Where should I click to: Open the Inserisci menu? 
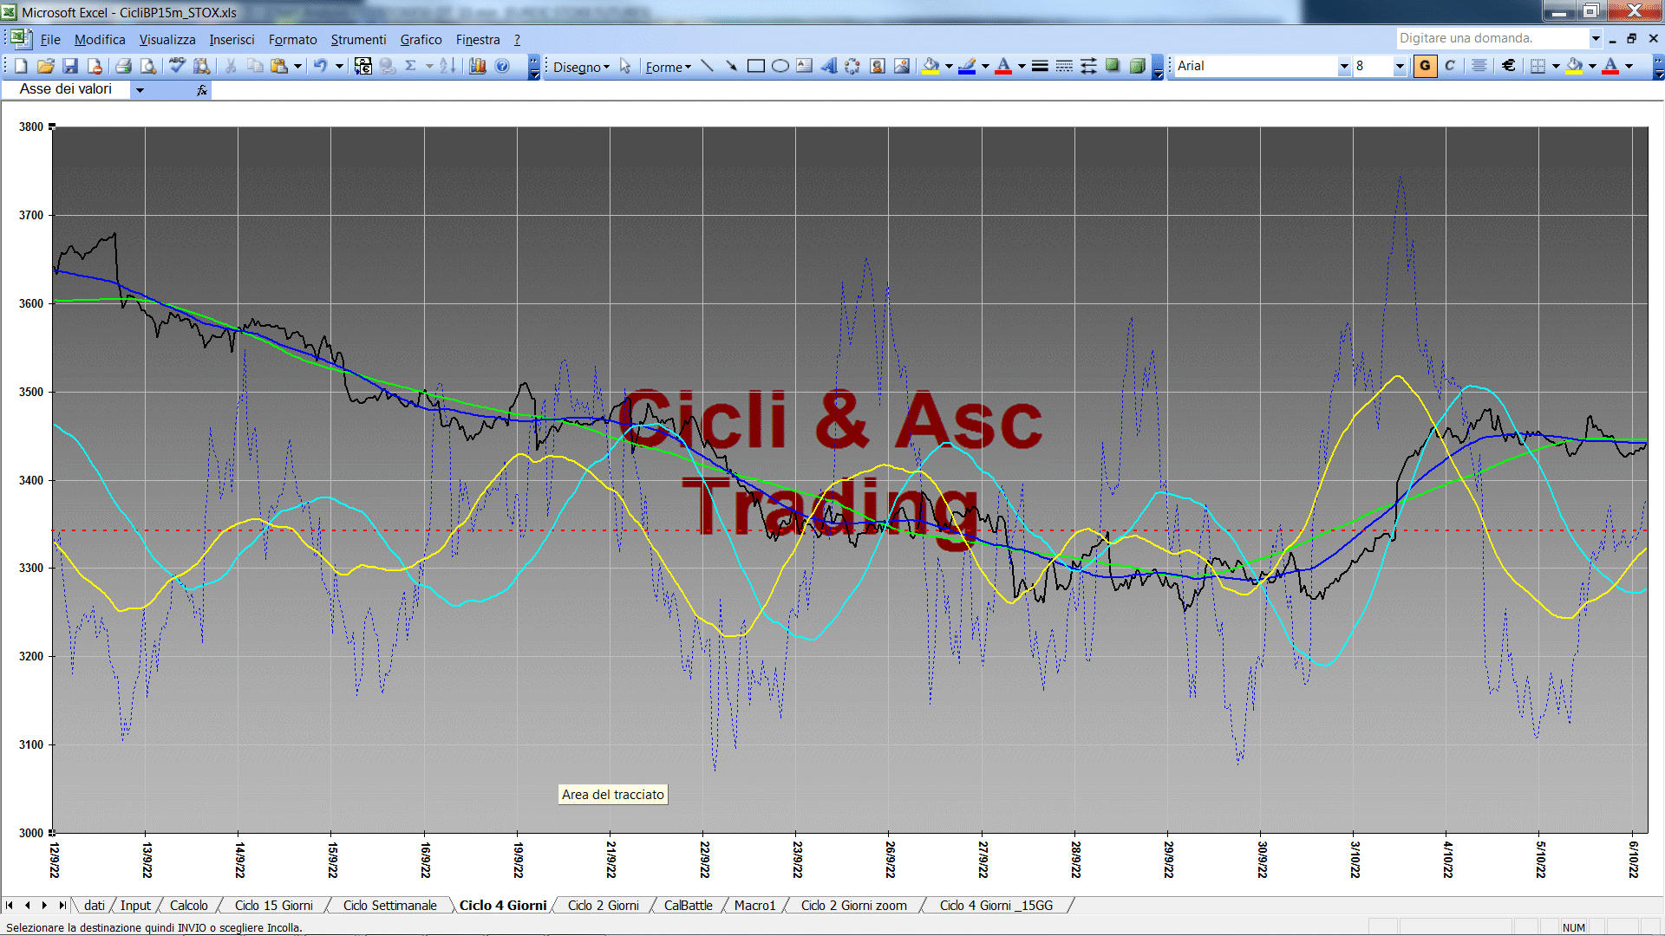[x=232, y=40]
